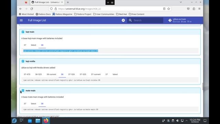Open the clipboard tray icon

173,121
